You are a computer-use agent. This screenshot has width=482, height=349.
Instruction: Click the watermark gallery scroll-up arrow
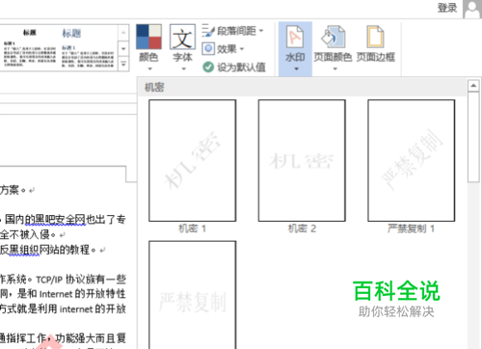pos(473,86)
